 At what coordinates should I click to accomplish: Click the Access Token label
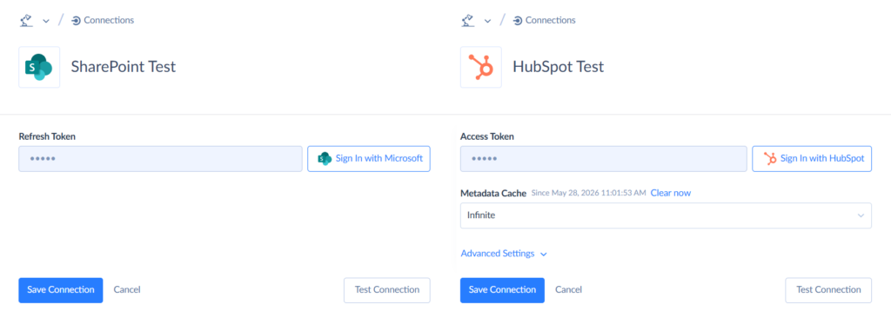point(487,136)
